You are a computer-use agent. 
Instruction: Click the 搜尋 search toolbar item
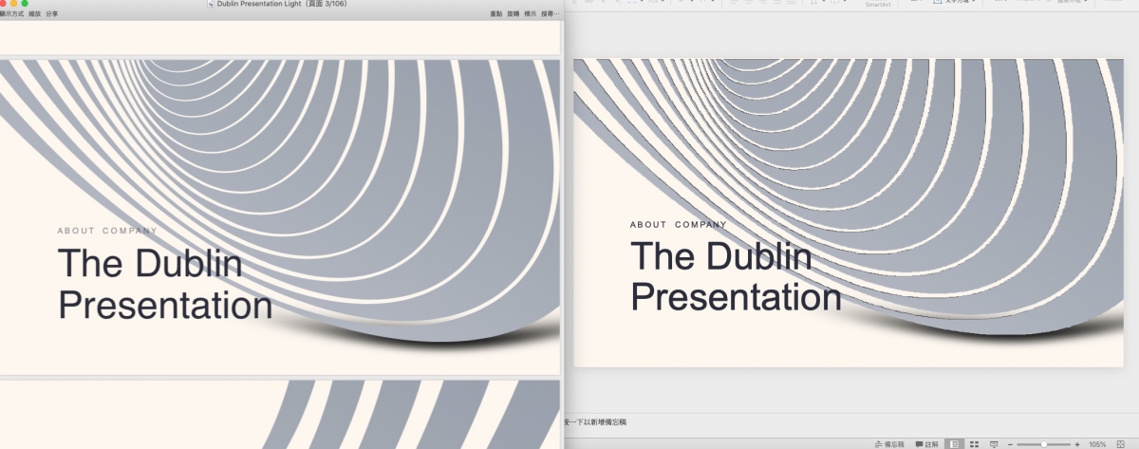550,14
